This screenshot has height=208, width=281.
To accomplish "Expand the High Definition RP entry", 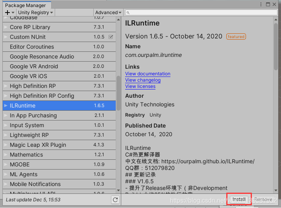I will point(6,86).
